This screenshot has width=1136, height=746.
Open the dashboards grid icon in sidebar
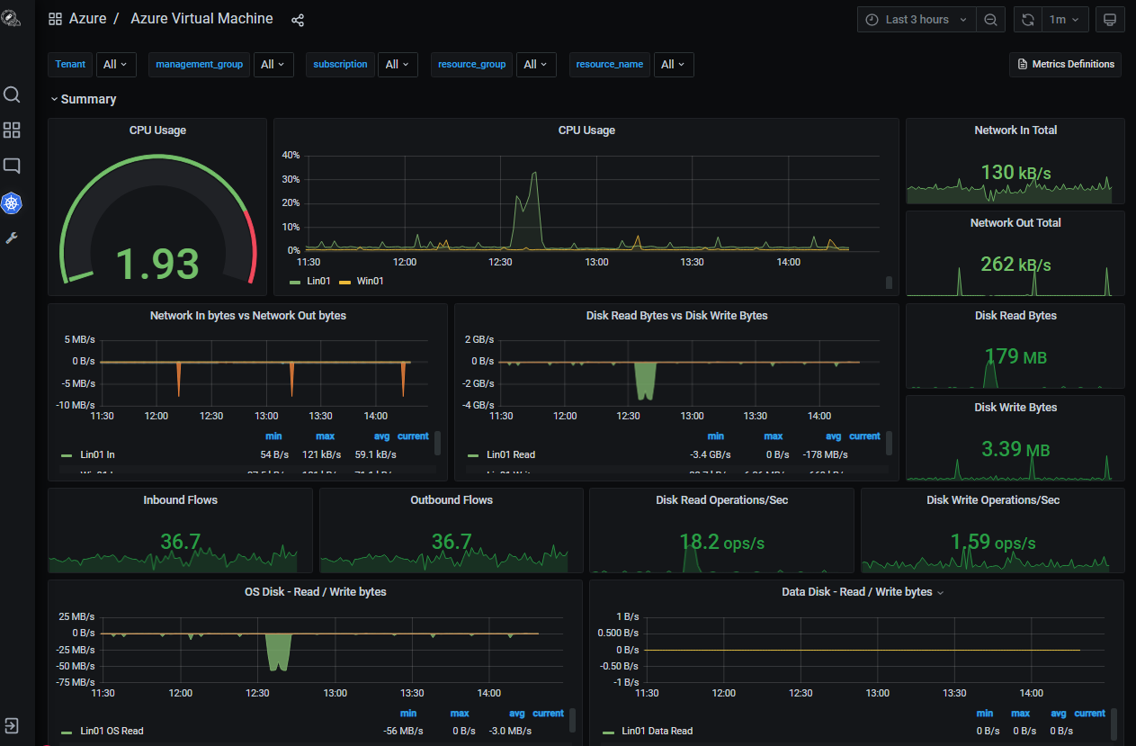click(12, 130)
